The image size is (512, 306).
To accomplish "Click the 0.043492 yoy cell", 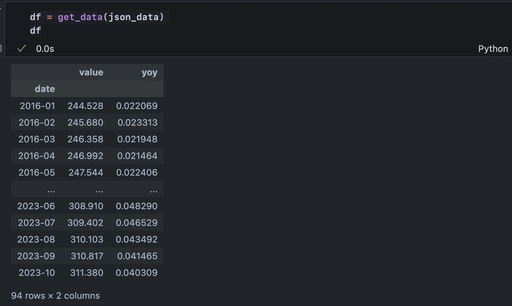I will [x=136, y=239].
